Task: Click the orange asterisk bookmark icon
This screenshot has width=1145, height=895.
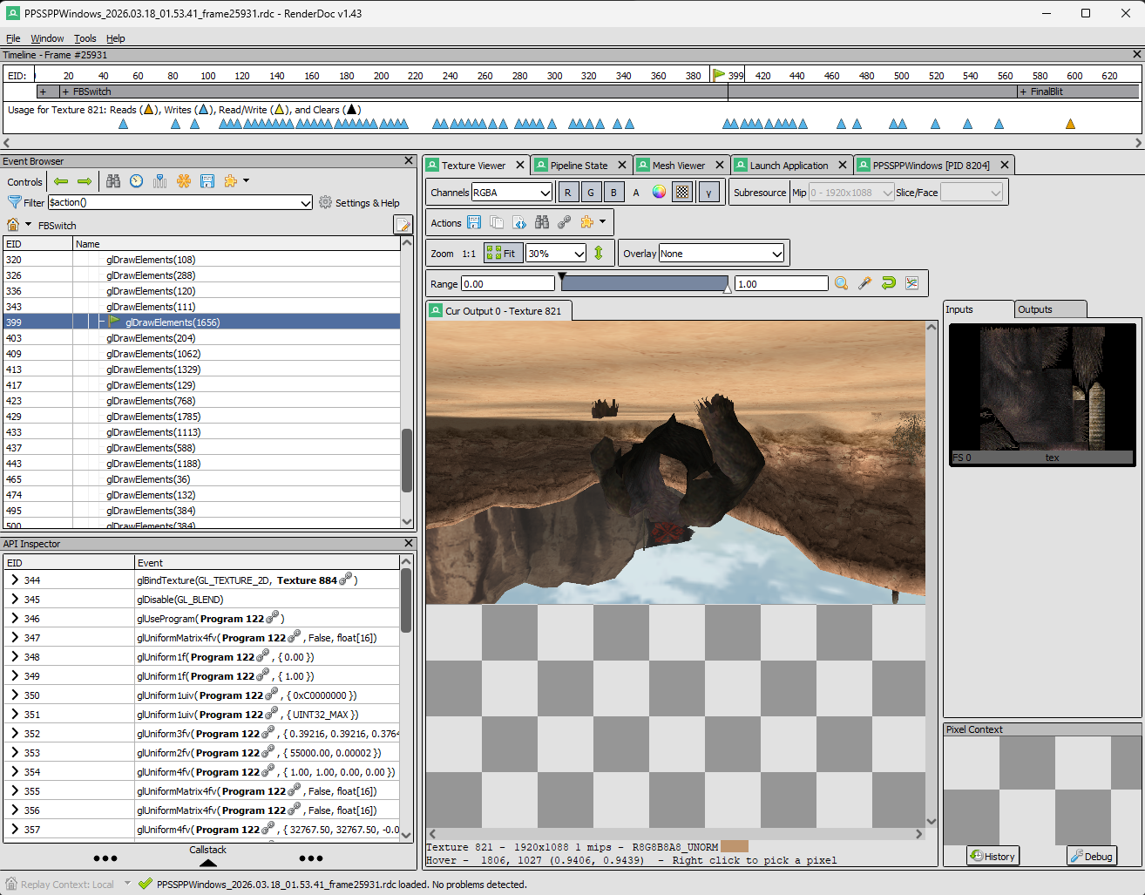Action: (x=184, y=181)
